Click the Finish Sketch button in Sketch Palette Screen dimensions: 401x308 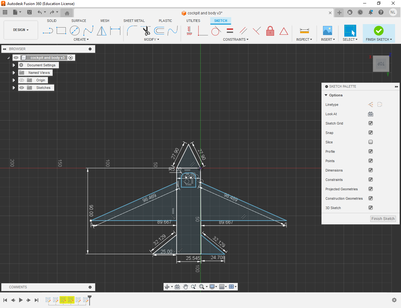point(383,218)
